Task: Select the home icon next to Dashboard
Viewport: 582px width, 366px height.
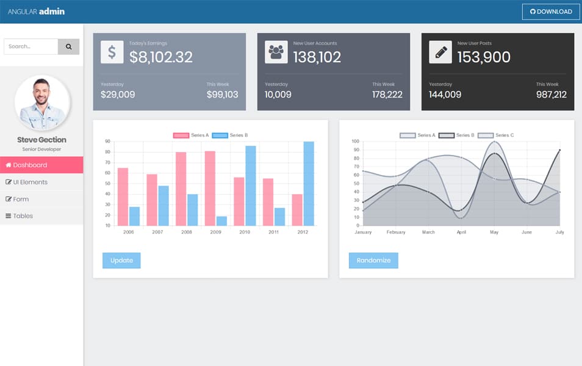Action: click(9, 165)
